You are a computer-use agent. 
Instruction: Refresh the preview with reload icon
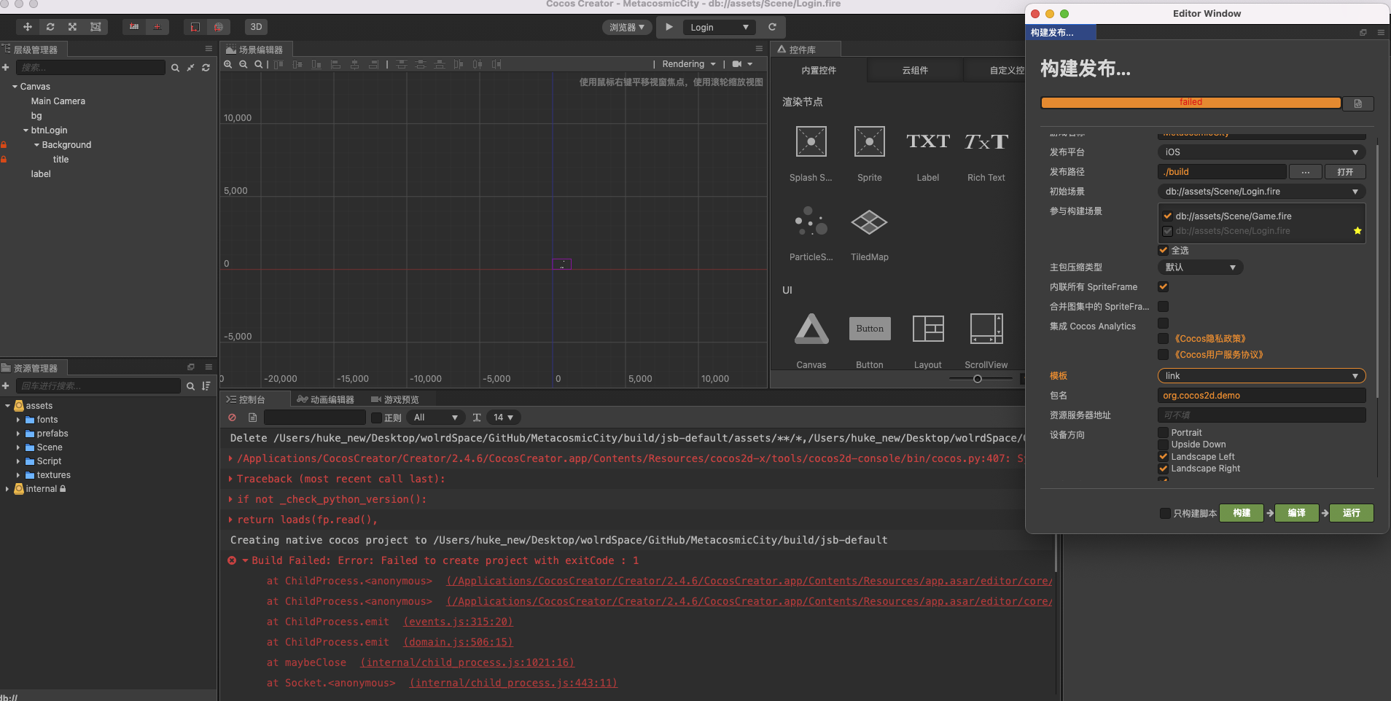772,27
